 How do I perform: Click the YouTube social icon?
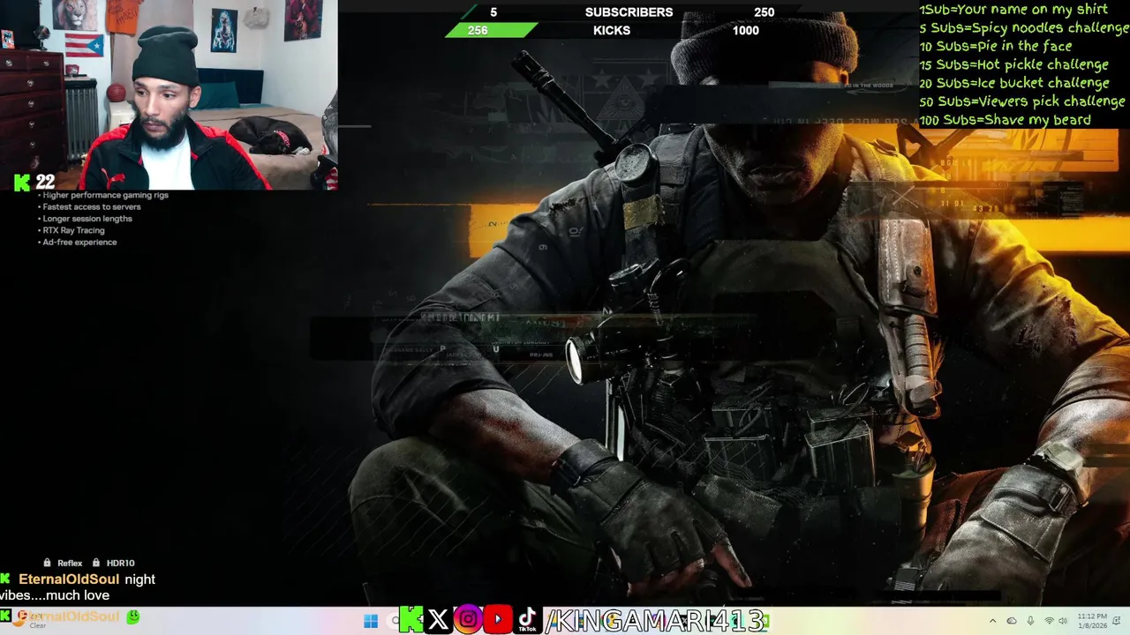[497, 620]
